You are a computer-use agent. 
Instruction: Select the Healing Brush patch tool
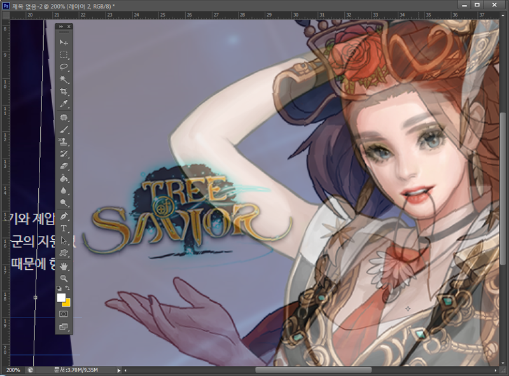(x=64, y=117)
